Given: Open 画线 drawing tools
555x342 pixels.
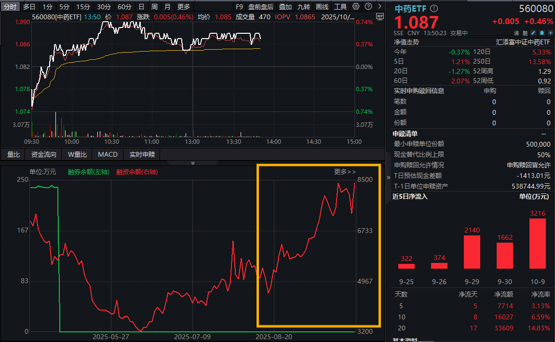Looking at the screenshot, I should point(322,7).
